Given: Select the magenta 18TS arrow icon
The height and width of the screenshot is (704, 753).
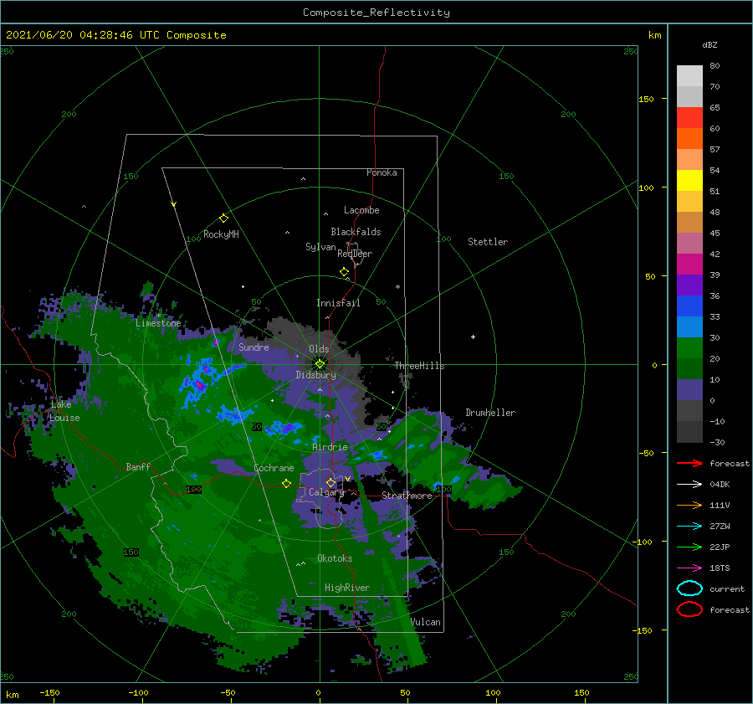Looking at the screenshot, I should (689, 568).
